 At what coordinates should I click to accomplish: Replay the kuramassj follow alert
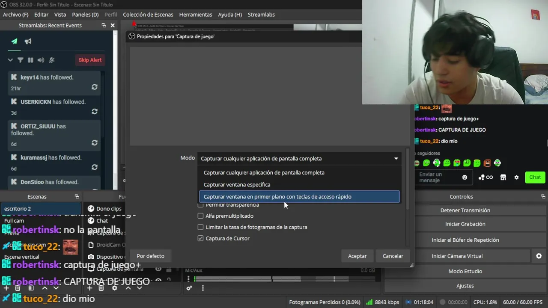tap(94, 167)
